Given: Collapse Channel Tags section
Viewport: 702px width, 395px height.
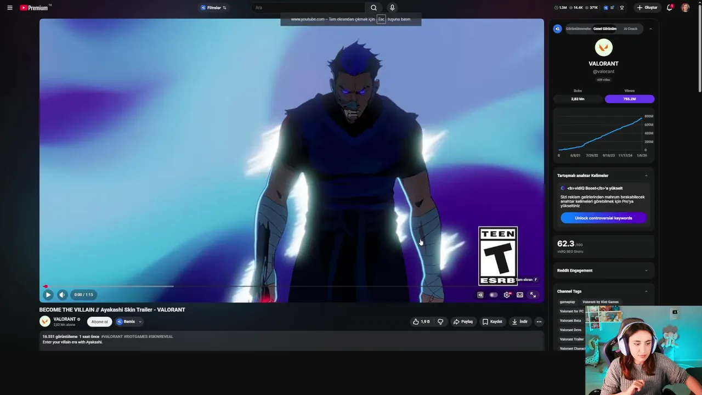Looking at the screenshot, I should (x=646, y=291).
